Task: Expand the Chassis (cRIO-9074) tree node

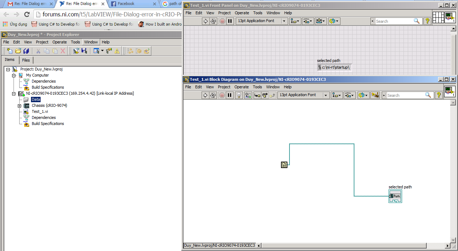Action: tap(20, 106)
